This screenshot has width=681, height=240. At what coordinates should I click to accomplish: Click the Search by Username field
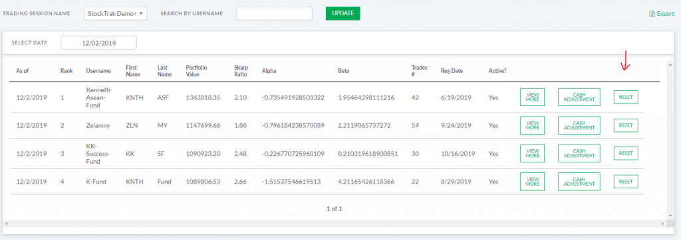click(x=274, y=13)
